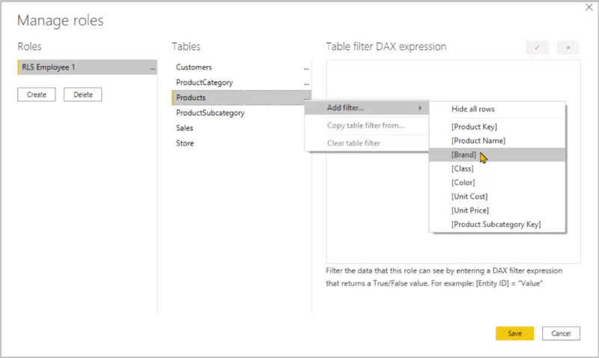Verify DAX expression with checkmark button
The image size is (599, 358).
537,47
